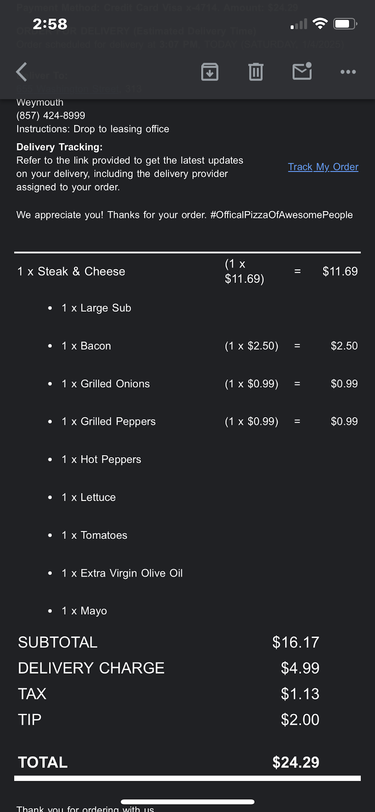Image resolution: width=375 pixels, height=812 pixels.
Task: Tap the 2:58 clock in status bar
Action: [x=50, y=24]
